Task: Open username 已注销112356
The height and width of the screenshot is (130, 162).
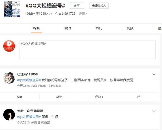Action: 27,74
